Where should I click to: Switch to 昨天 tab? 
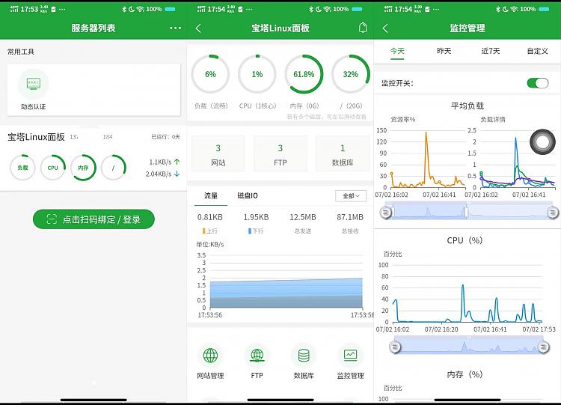pos(444,51)
